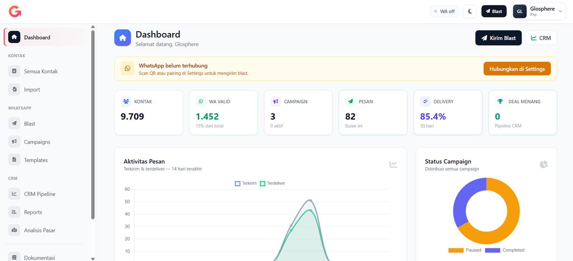Click the sidebar scroll down arrow

point(93,259)
